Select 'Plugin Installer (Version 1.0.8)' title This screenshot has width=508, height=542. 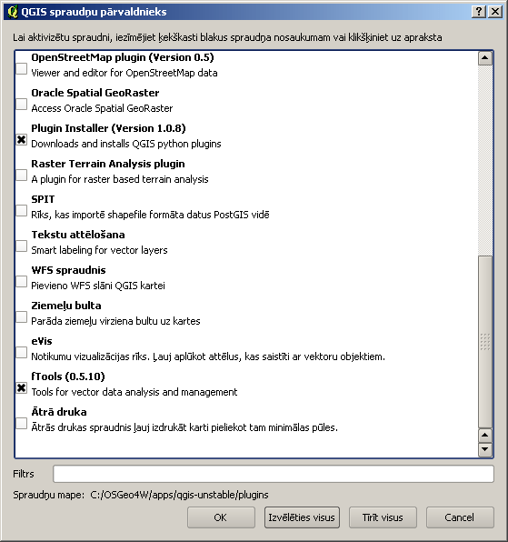coord(108,128)
